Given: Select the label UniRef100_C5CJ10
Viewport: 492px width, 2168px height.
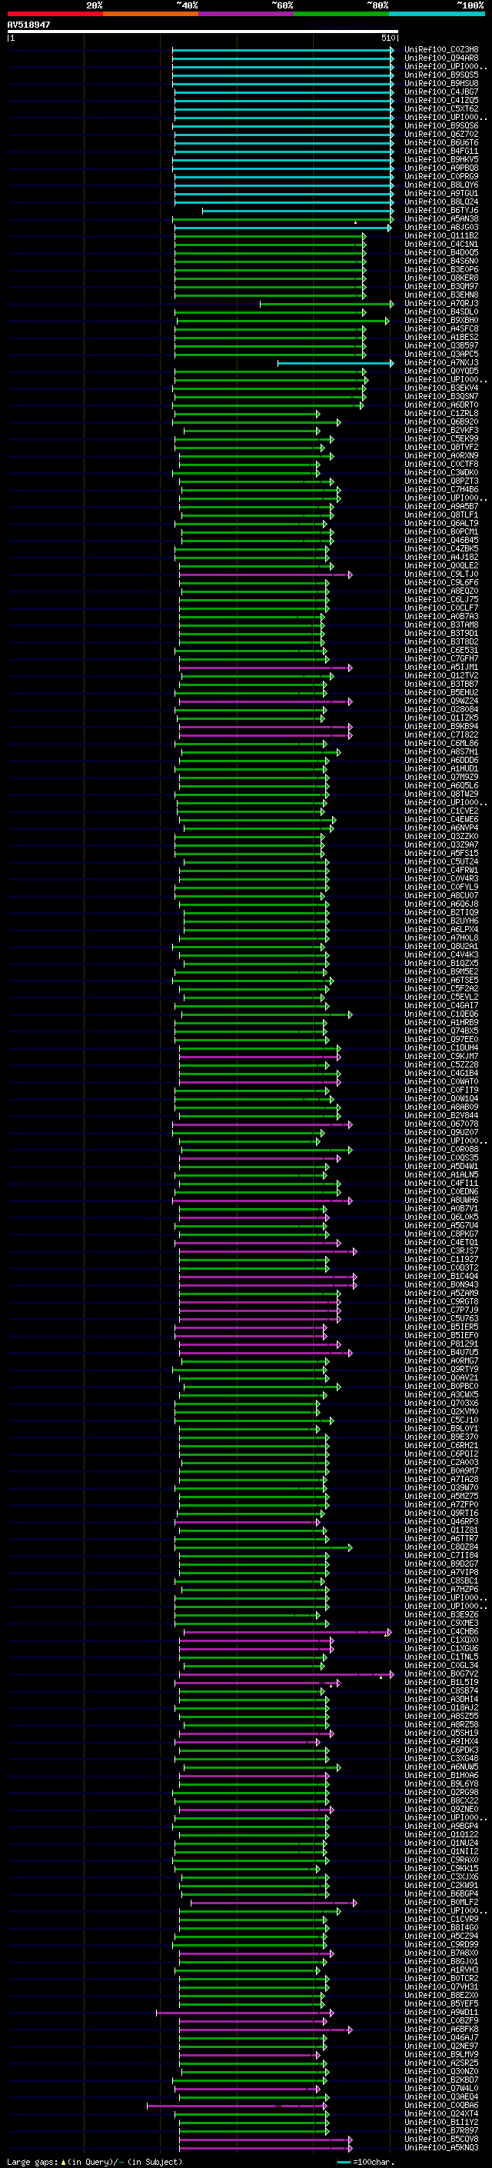Looking at the screenshot, I should tap(441, 1420).
